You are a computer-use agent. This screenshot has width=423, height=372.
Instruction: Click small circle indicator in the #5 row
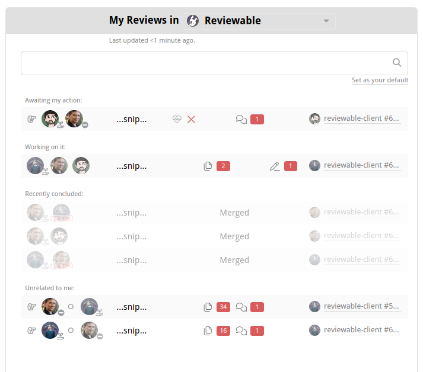(71, 306)
